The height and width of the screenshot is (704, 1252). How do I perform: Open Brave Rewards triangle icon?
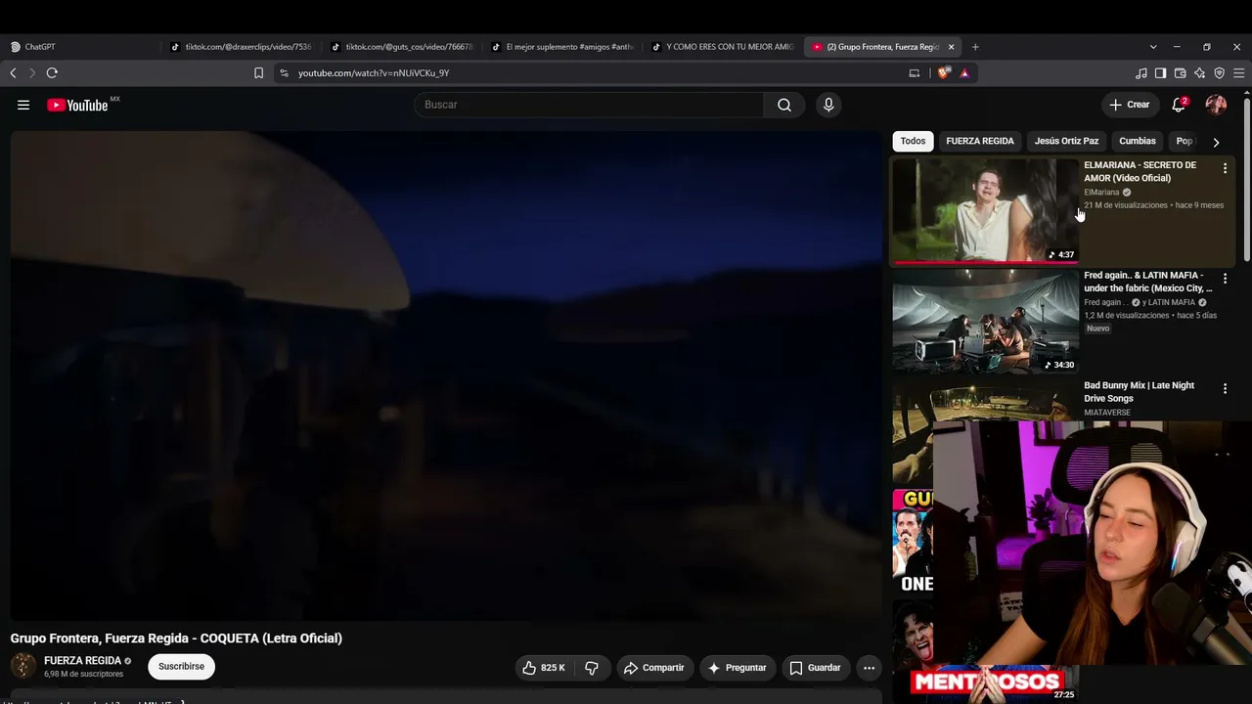(x=964, y=73)
